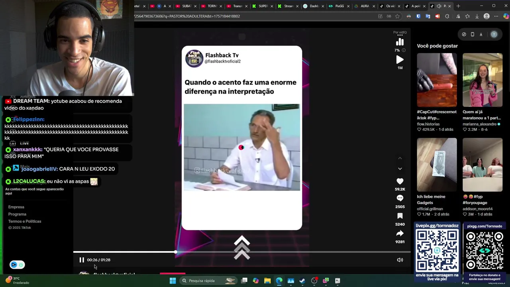Open the Quem aí já maratonou video thumbnail

pos(483,80)
